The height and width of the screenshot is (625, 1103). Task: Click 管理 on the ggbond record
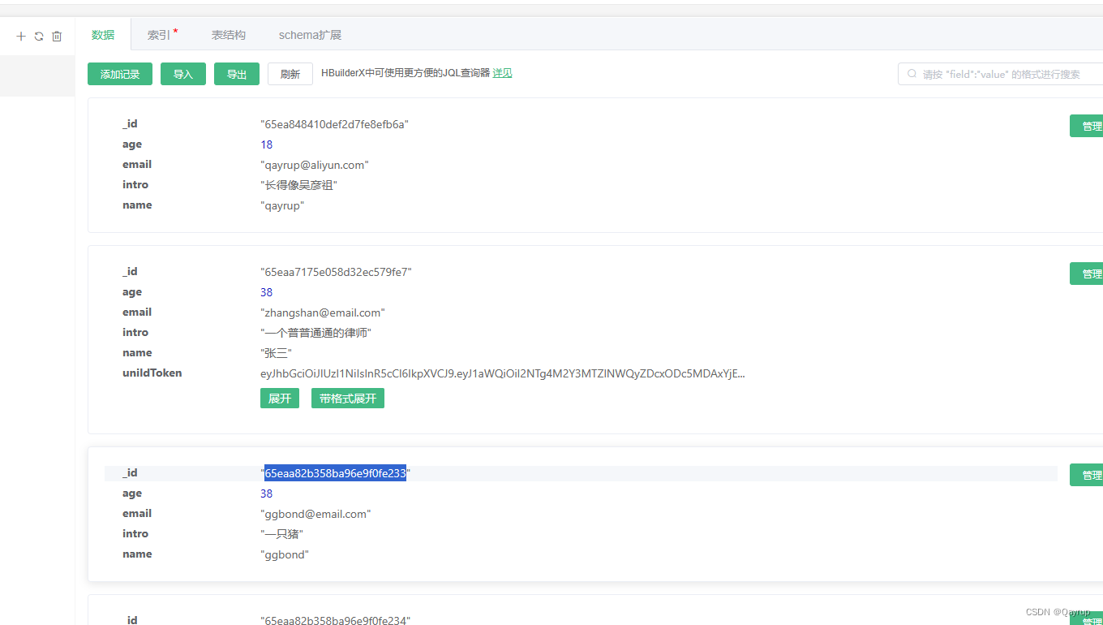pos(1089,474)
